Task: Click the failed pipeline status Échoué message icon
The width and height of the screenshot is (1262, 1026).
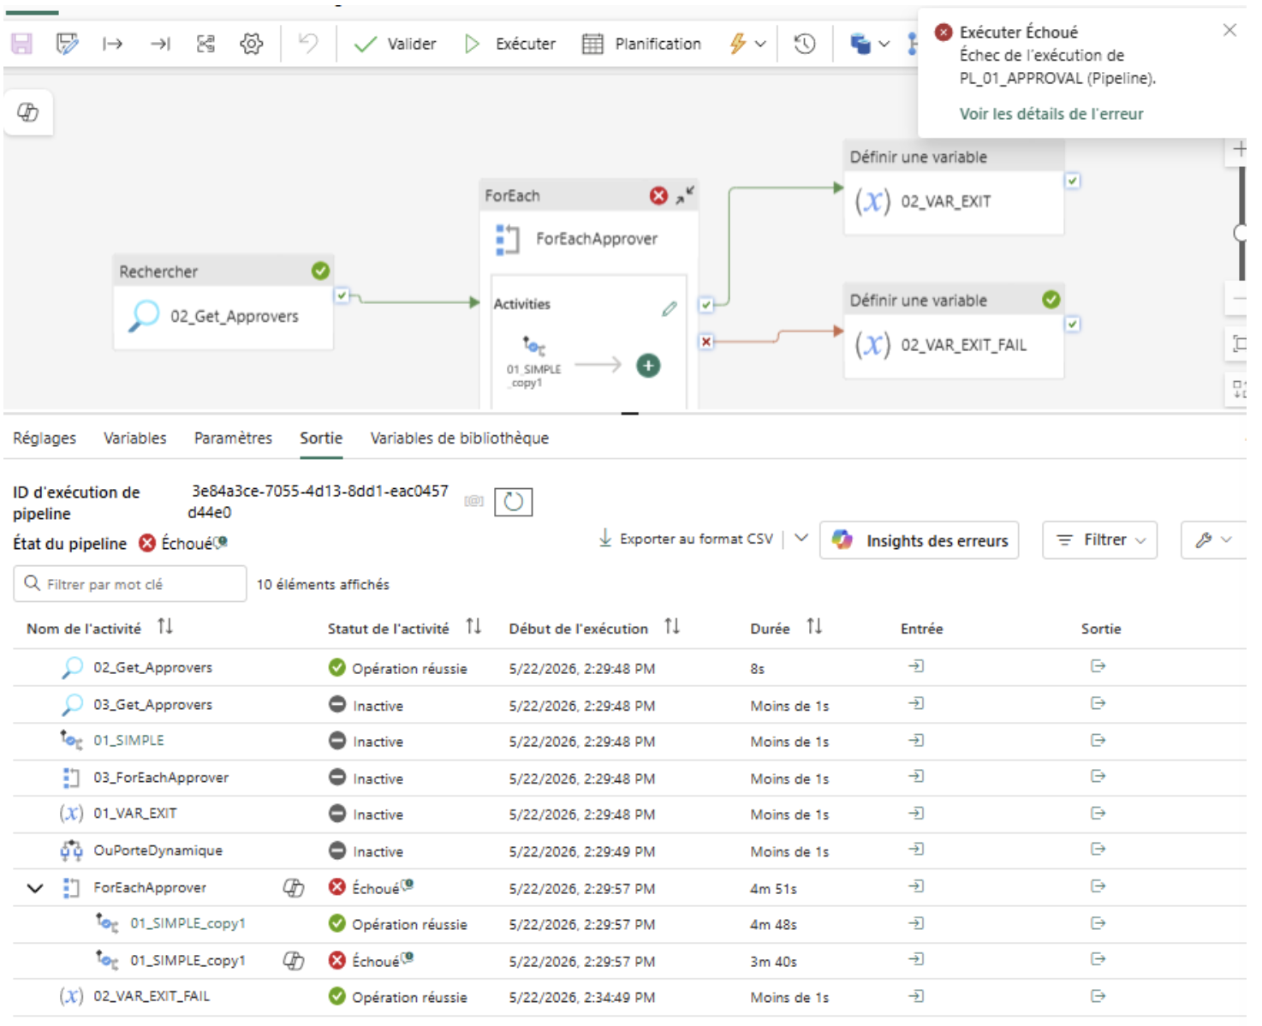Action: click(223, 541)
